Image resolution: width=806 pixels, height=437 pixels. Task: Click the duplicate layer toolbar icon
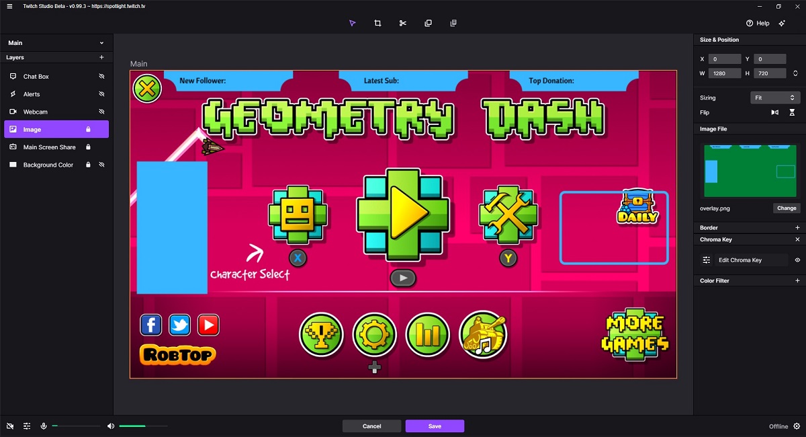coord(428,23)
